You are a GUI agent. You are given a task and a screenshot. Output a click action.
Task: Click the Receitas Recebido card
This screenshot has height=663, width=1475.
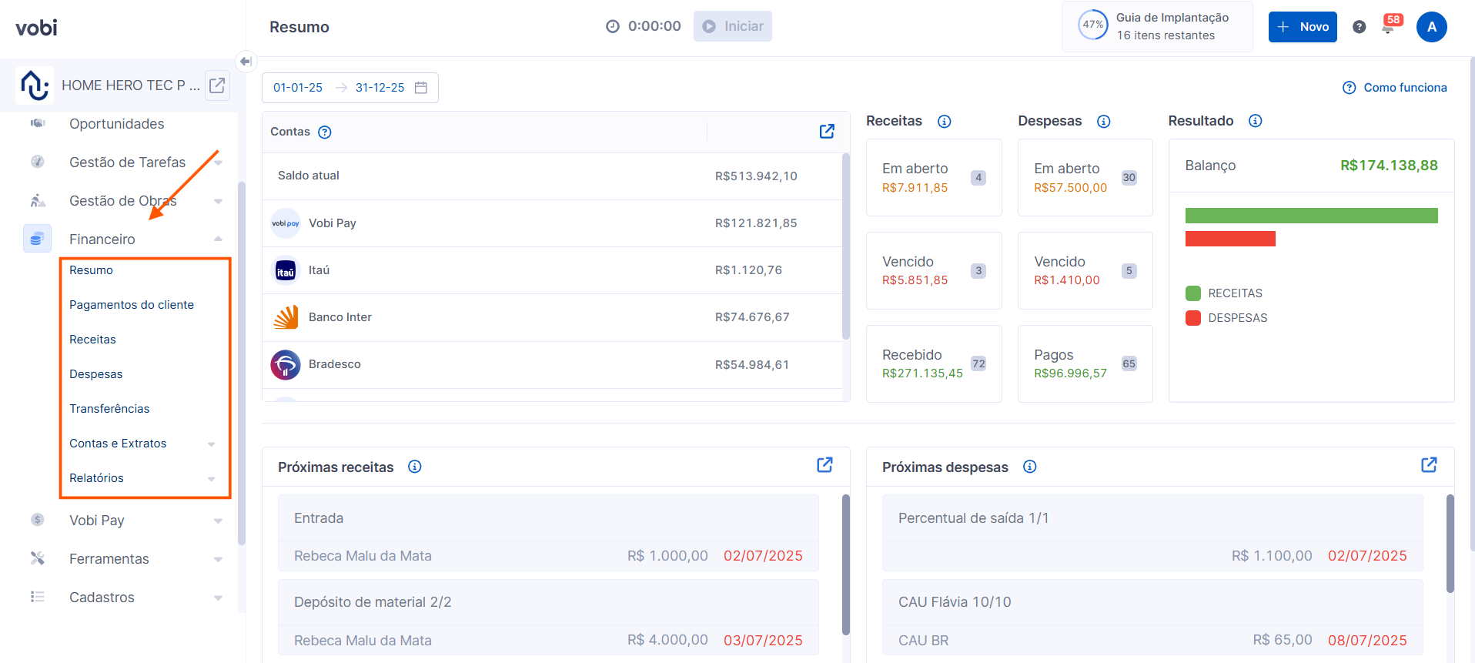point(934,363)
